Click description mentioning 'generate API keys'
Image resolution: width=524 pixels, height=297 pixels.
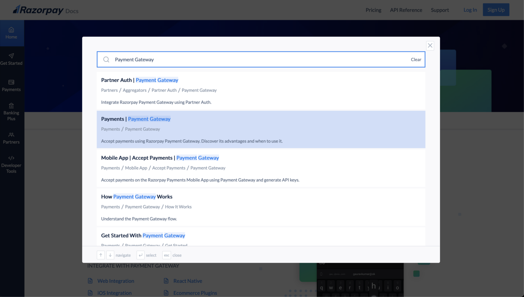200,180
